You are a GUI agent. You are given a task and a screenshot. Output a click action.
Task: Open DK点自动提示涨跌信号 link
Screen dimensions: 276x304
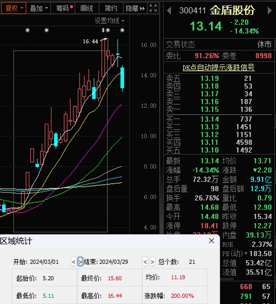219,67
